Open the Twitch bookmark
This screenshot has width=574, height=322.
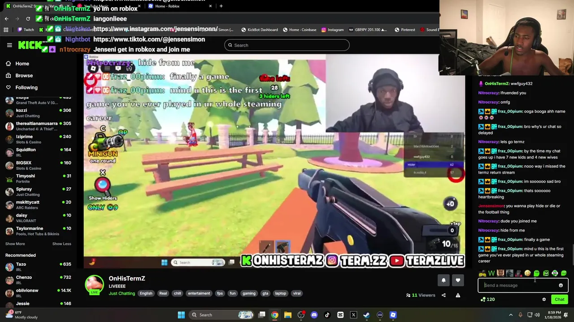click(x=26, y=30)
